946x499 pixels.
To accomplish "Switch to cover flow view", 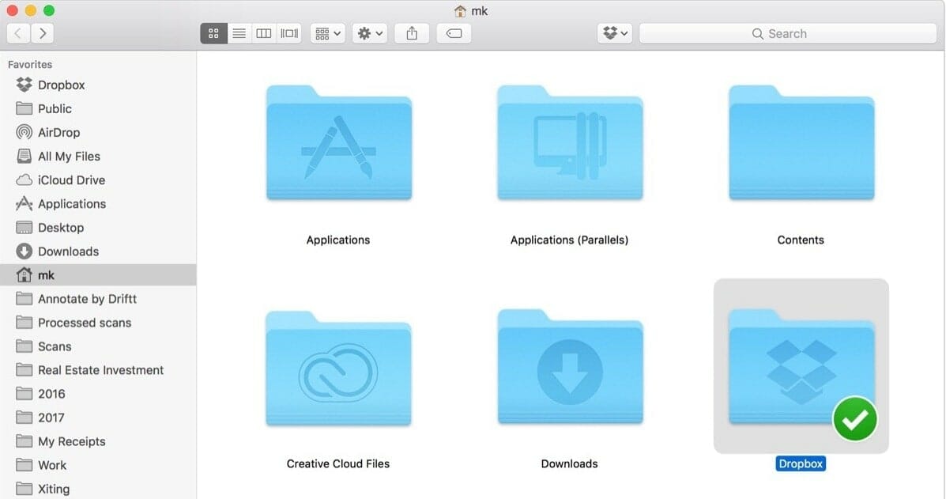I will 289,33.
